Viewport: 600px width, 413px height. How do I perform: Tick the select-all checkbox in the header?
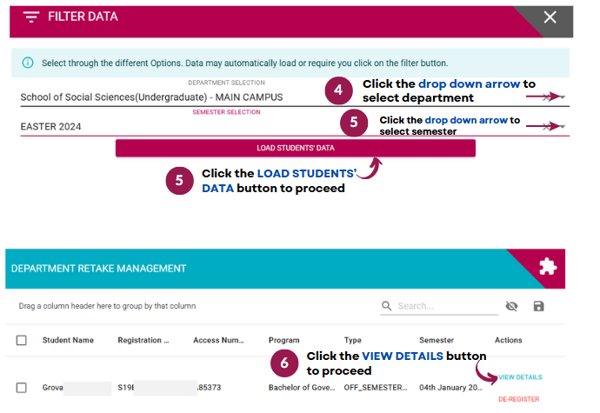pyautogui.click(x=22, y=340)
